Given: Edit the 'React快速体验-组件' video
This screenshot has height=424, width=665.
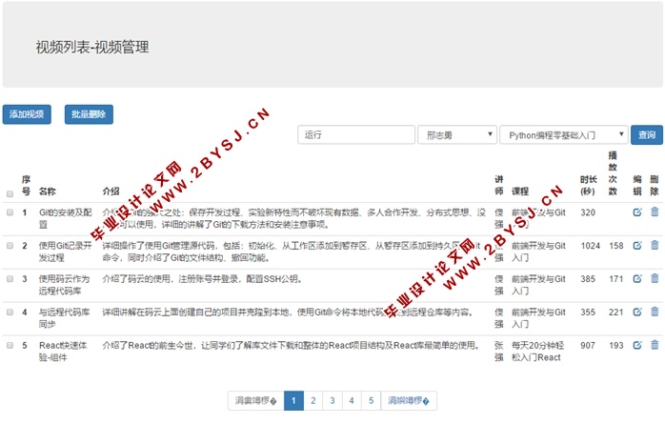Looking at the screenshot, I should pyautogui.click(x=637, y=345).
